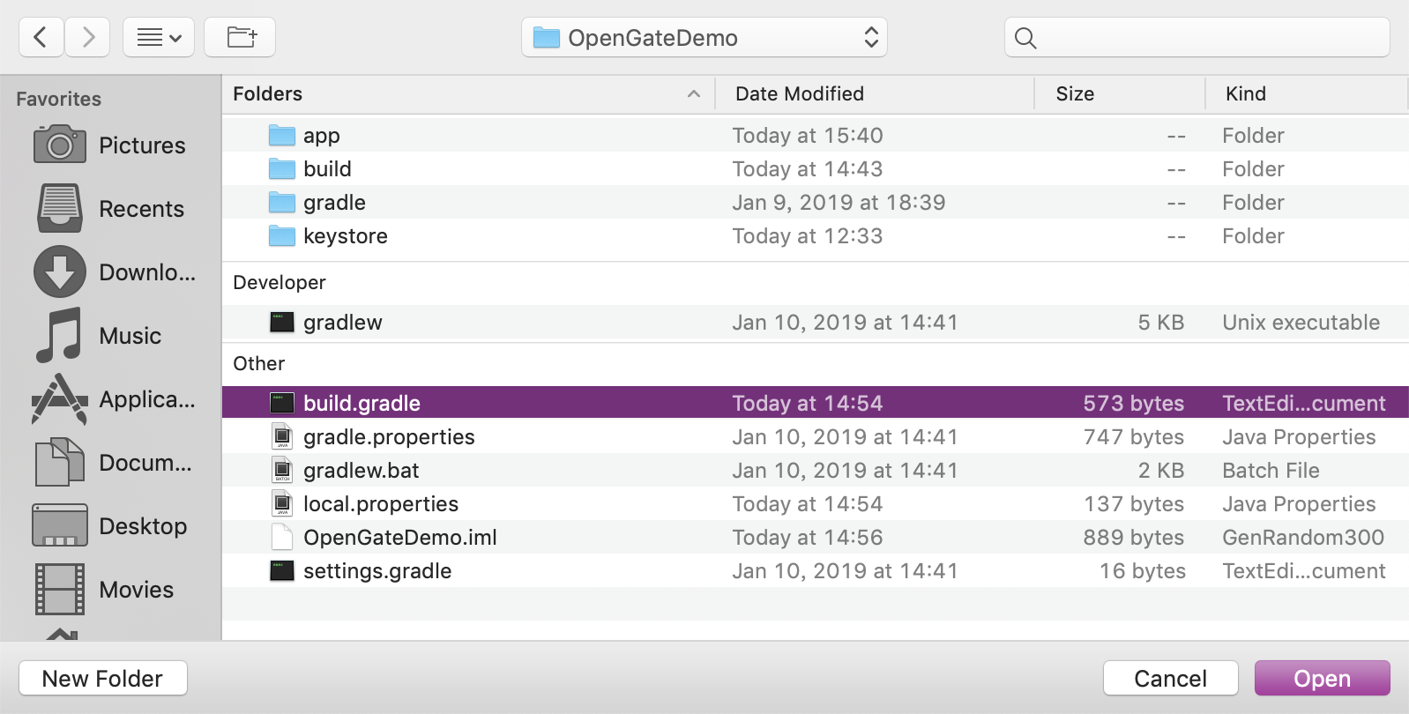The image size is (1409, 714).
Task: Click in the search field
Action: click(1208, 38)
